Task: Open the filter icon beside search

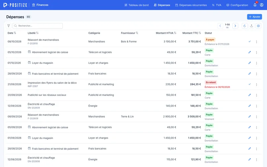Action: click(x=9, y=26)
